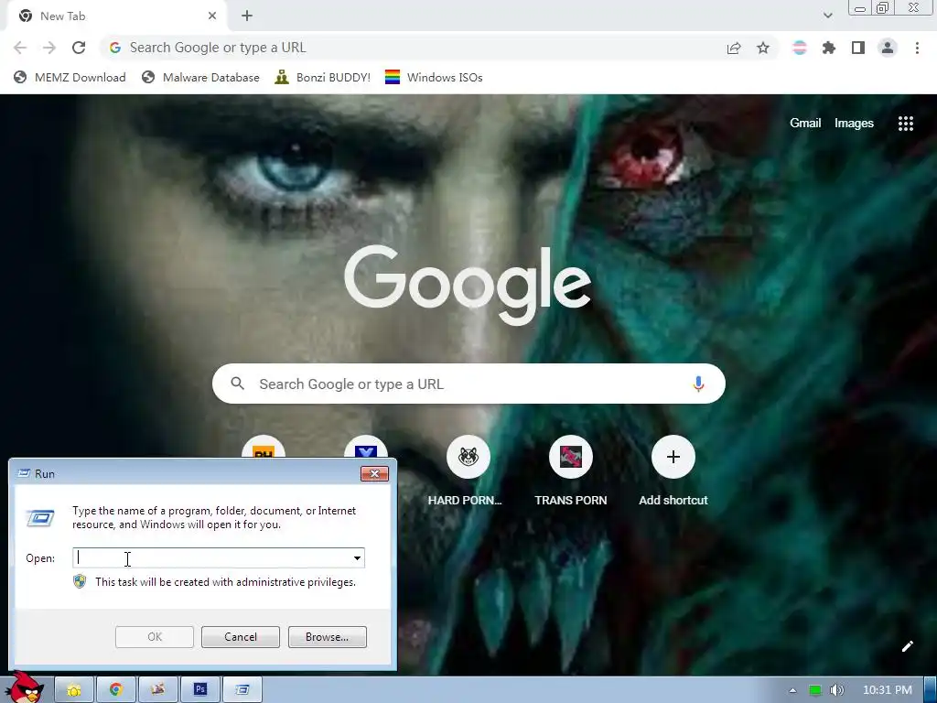The image size is (937, 703).
Task: Click the Open text field in Run
Action: coord(212,557)
